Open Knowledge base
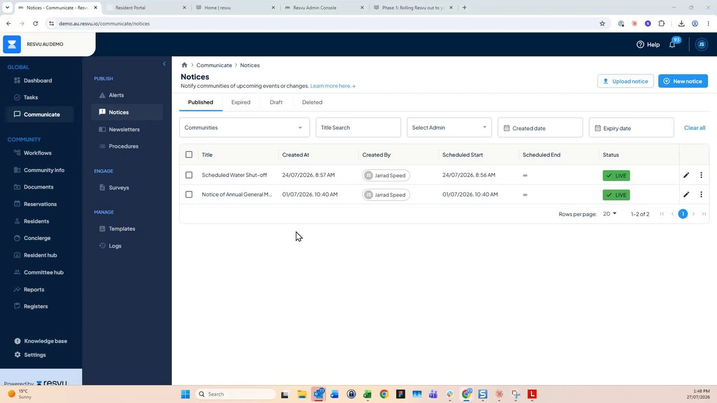This screenshot has width=717, height=403. tap(41, 341)
